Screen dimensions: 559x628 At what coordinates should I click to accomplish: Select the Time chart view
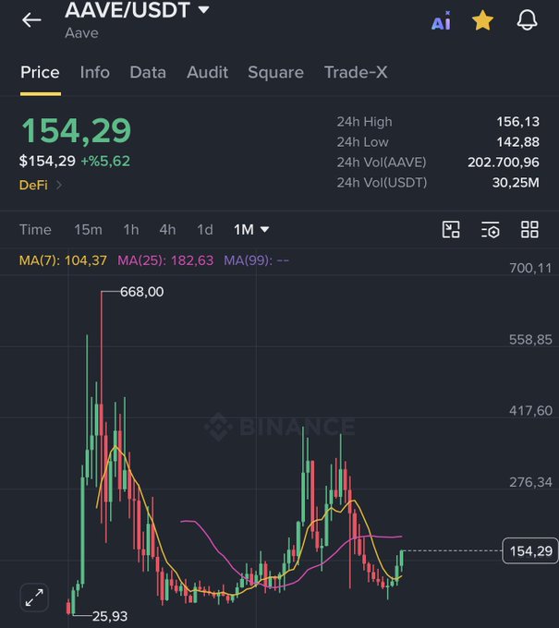pyautogui.click(x=35, y=230)
